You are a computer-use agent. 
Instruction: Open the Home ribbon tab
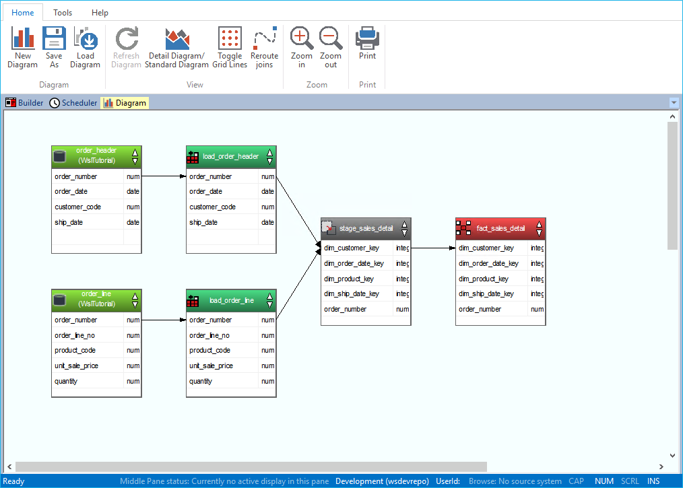pos(23,13)
